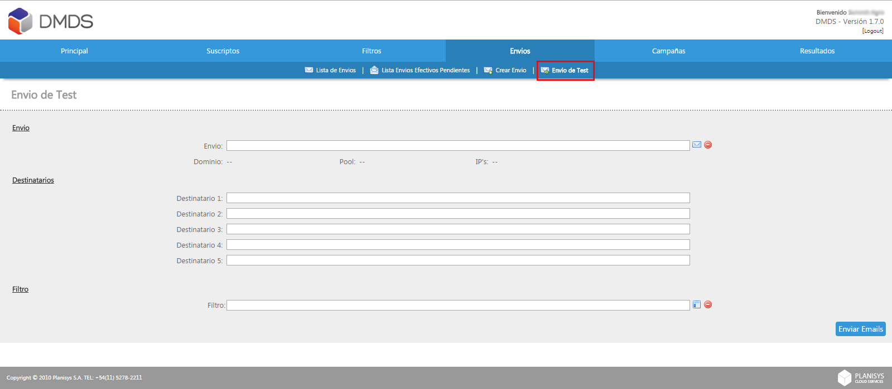Click into the Destinatario 3 text box
892x389 pixels.
(458, 229)
